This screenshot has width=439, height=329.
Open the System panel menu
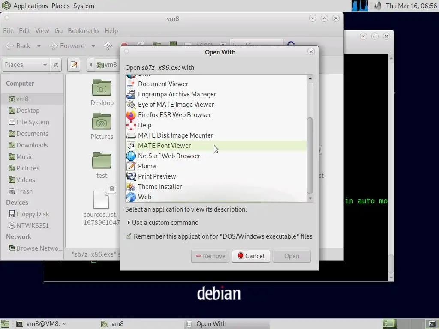tap(84, 6)
